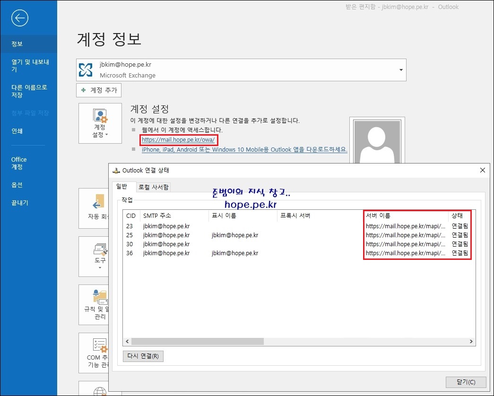Click the plus icon in 계정 추가
This screenshot has height=396, width=494.
[x=84, y=90]
